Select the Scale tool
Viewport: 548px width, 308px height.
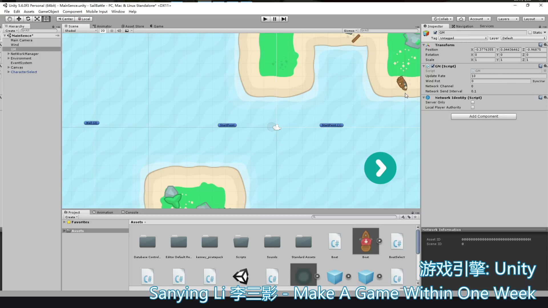pos(37,19)
